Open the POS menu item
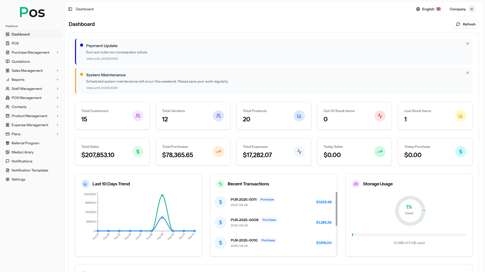485x272 pixels. pos(15,43)
